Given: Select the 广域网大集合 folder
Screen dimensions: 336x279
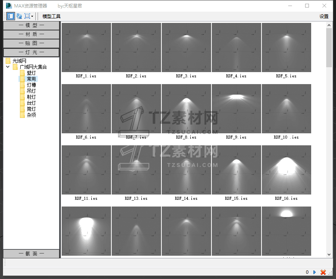Looking at the screenshot, I should click(x=33, y=67).
